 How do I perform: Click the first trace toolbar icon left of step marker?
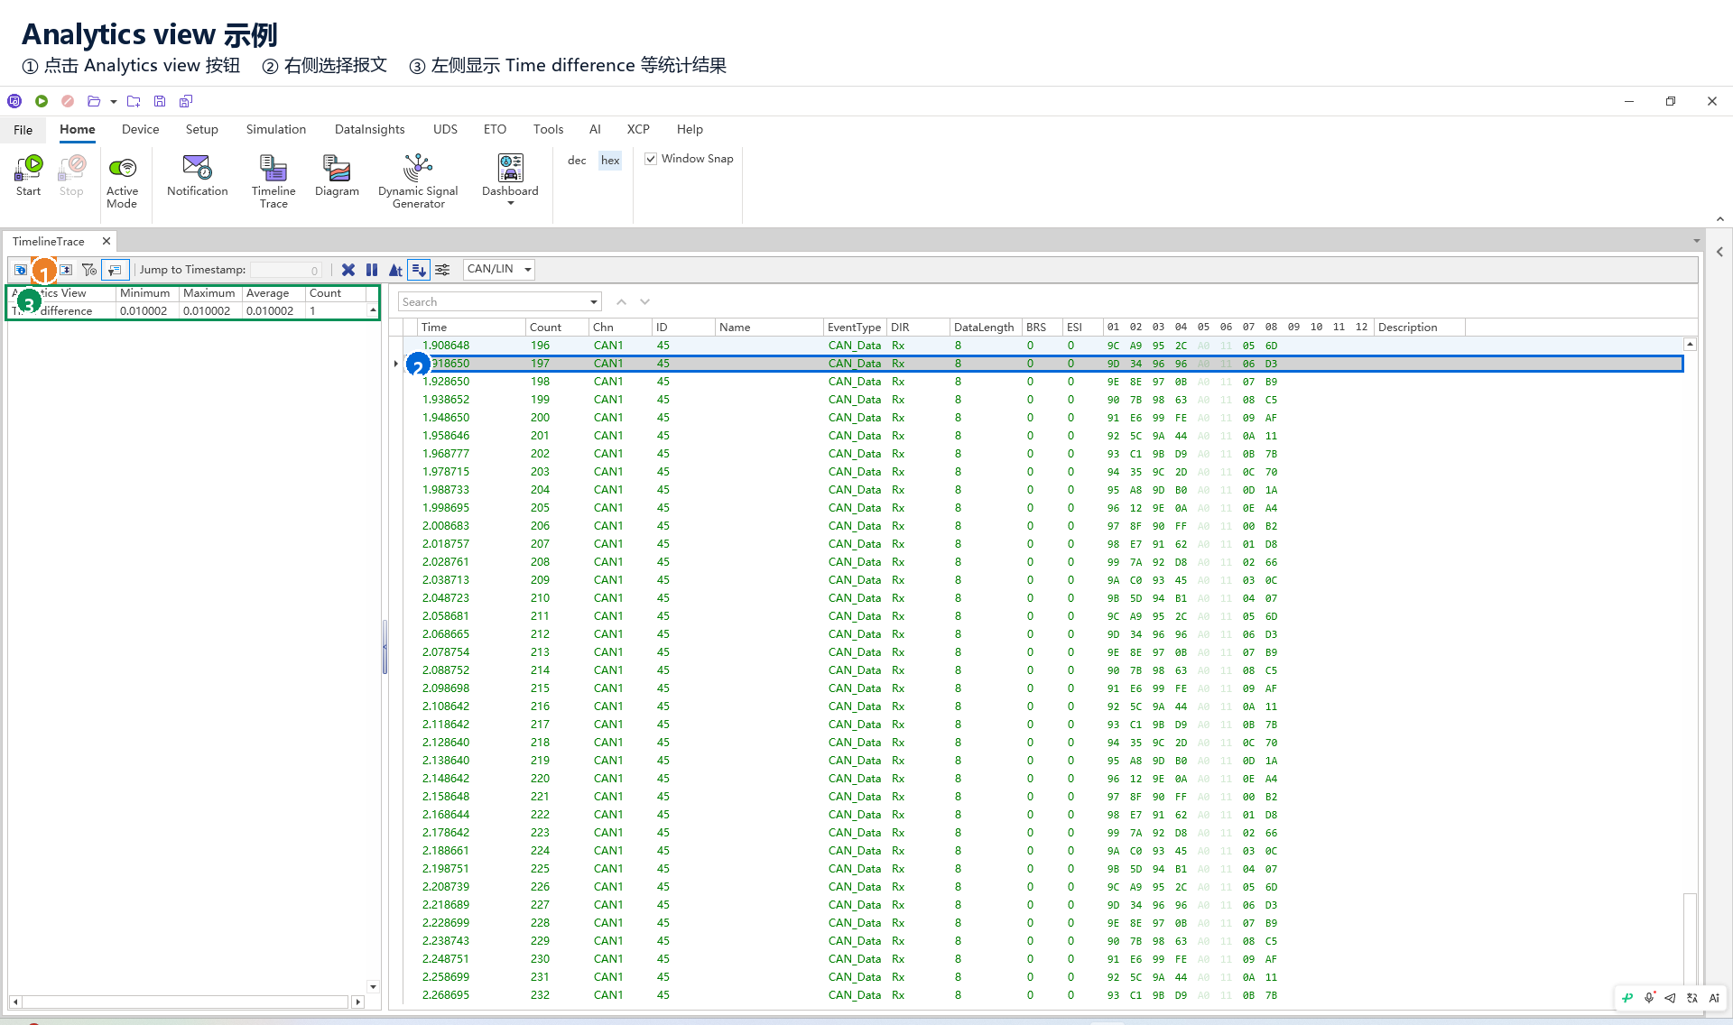pyautogui.click(x=21, y=270)
